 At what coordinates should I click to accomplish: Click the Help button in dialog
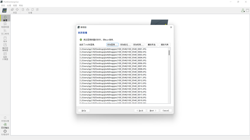84,110
